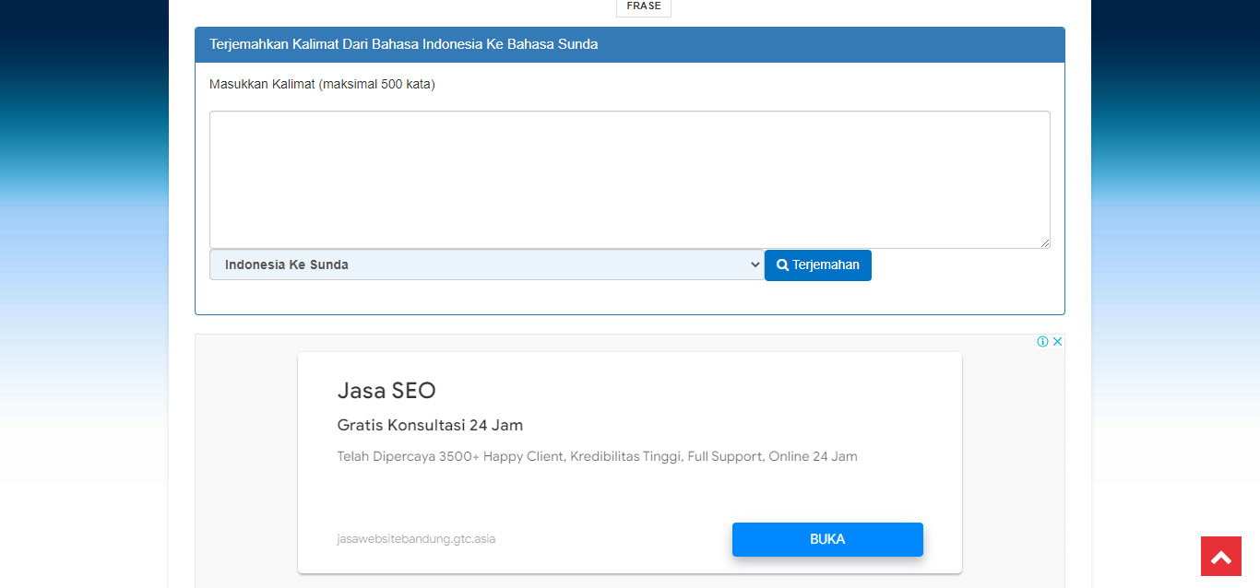Close the ad with the X icon

pos(1058,341)
